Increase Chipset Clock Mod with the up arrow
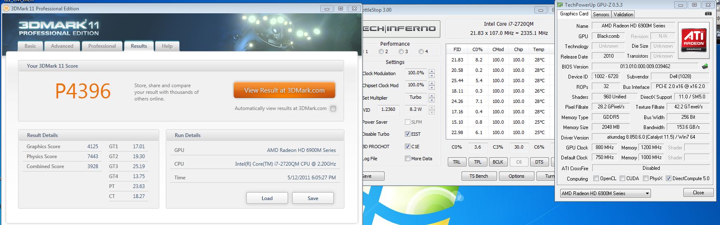The image size is (720, 225). click(432, 83)
